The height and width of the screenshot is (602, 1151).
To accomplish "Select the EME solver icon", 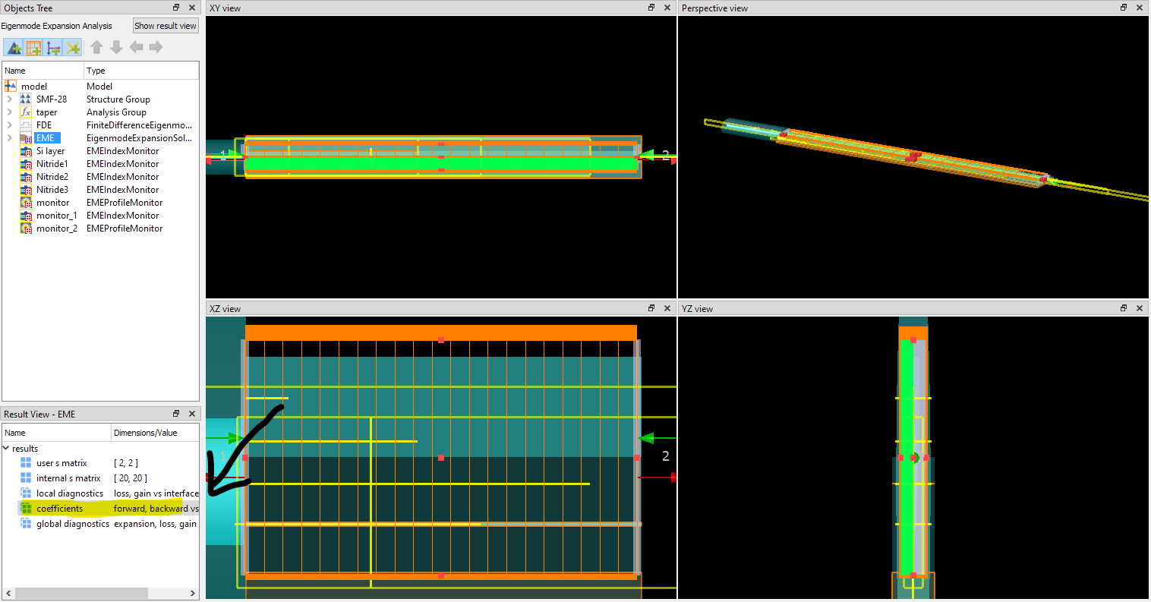I will tap(26, 138).
